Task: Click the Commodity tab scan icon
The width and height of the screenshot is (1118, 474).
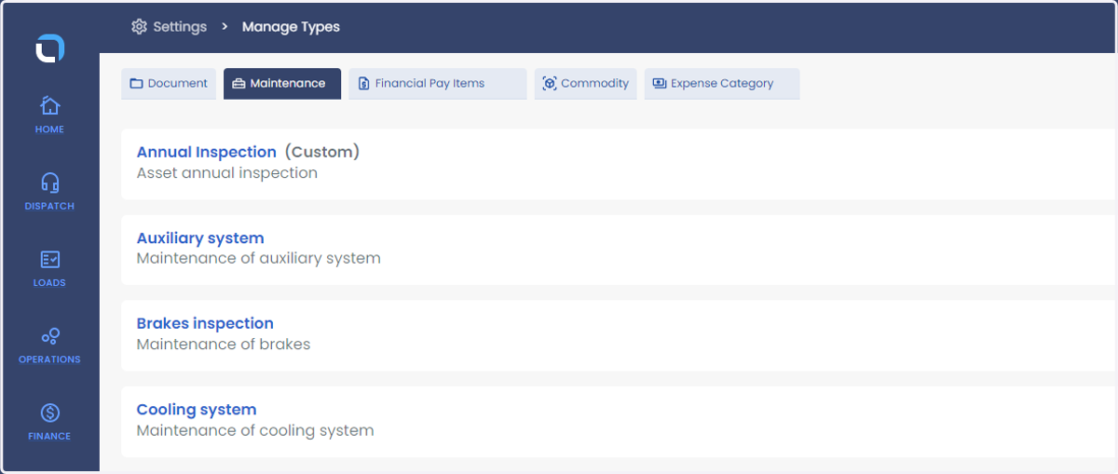Action: pyautogui.click(x=550, y=84)
